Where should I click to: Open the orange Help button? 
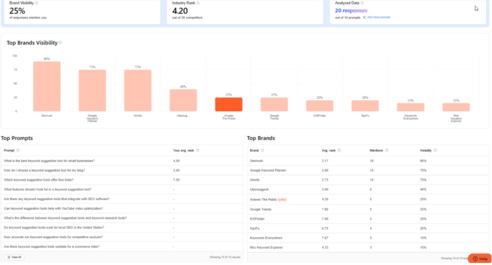(x=480, y=258)
